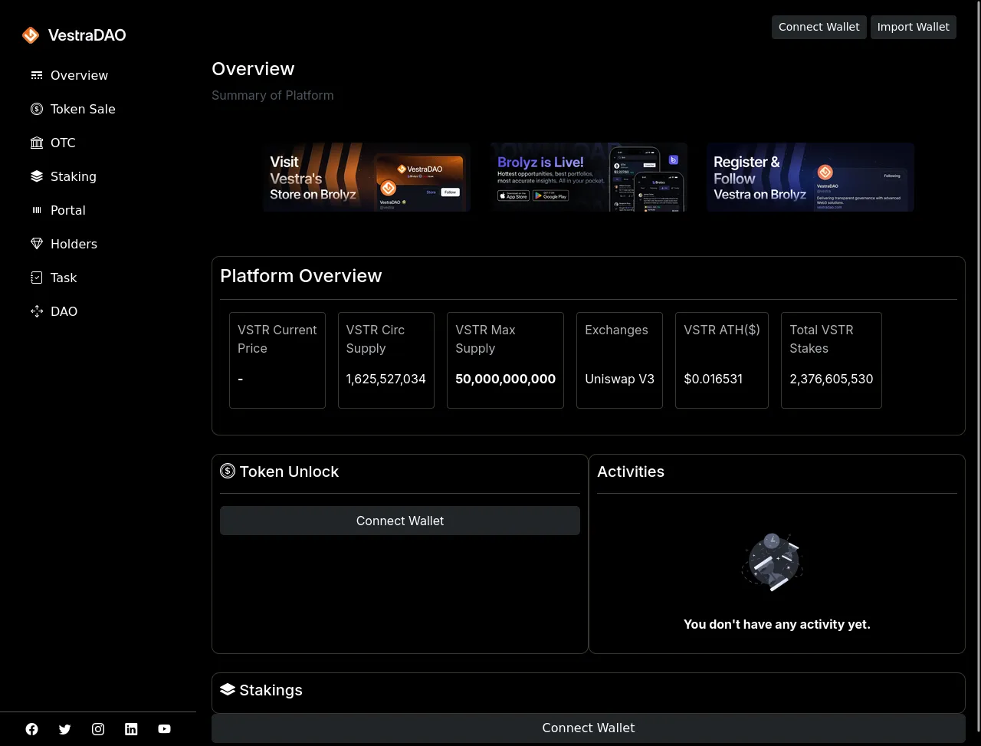Connect wallet under the Stakings section
Image resolution: width=981 pixels, height=746 pixels.
pyautogui.click(x=589, y=728)
